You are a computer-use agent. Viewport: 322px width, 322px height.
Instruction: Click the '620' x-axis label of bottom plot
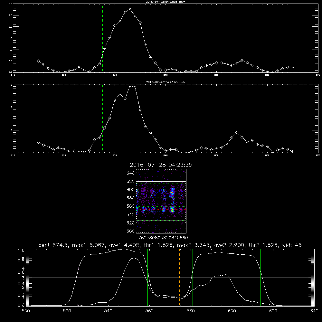273,311
